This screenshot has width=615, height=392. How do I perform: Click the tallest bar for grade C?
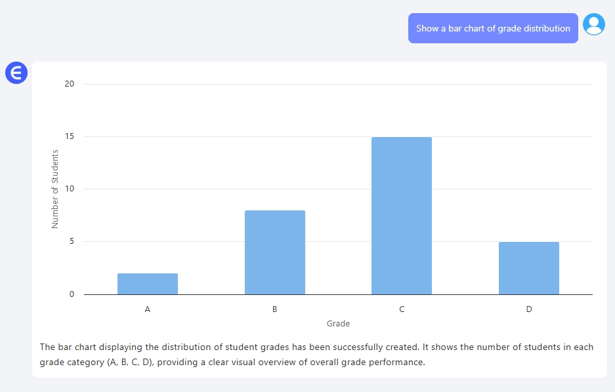coord(402,216)
